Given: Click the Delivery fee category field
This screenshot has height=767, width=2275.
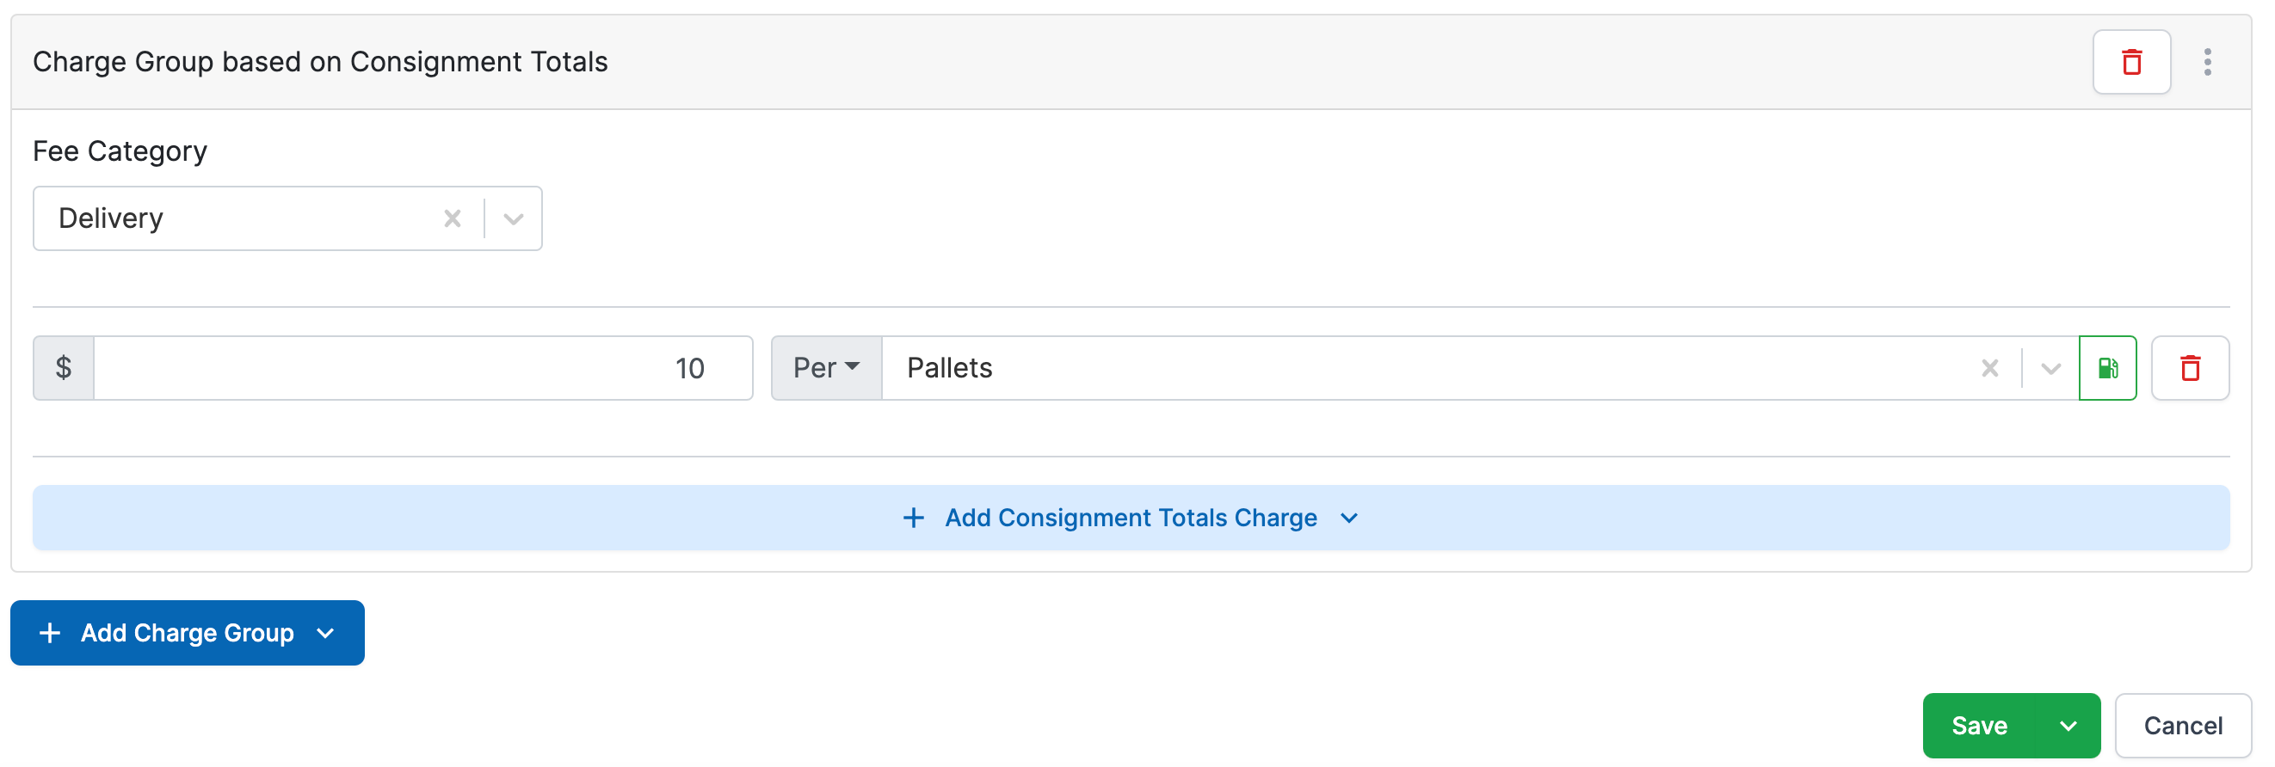Looking at the screenshot, I should point(238,218).
